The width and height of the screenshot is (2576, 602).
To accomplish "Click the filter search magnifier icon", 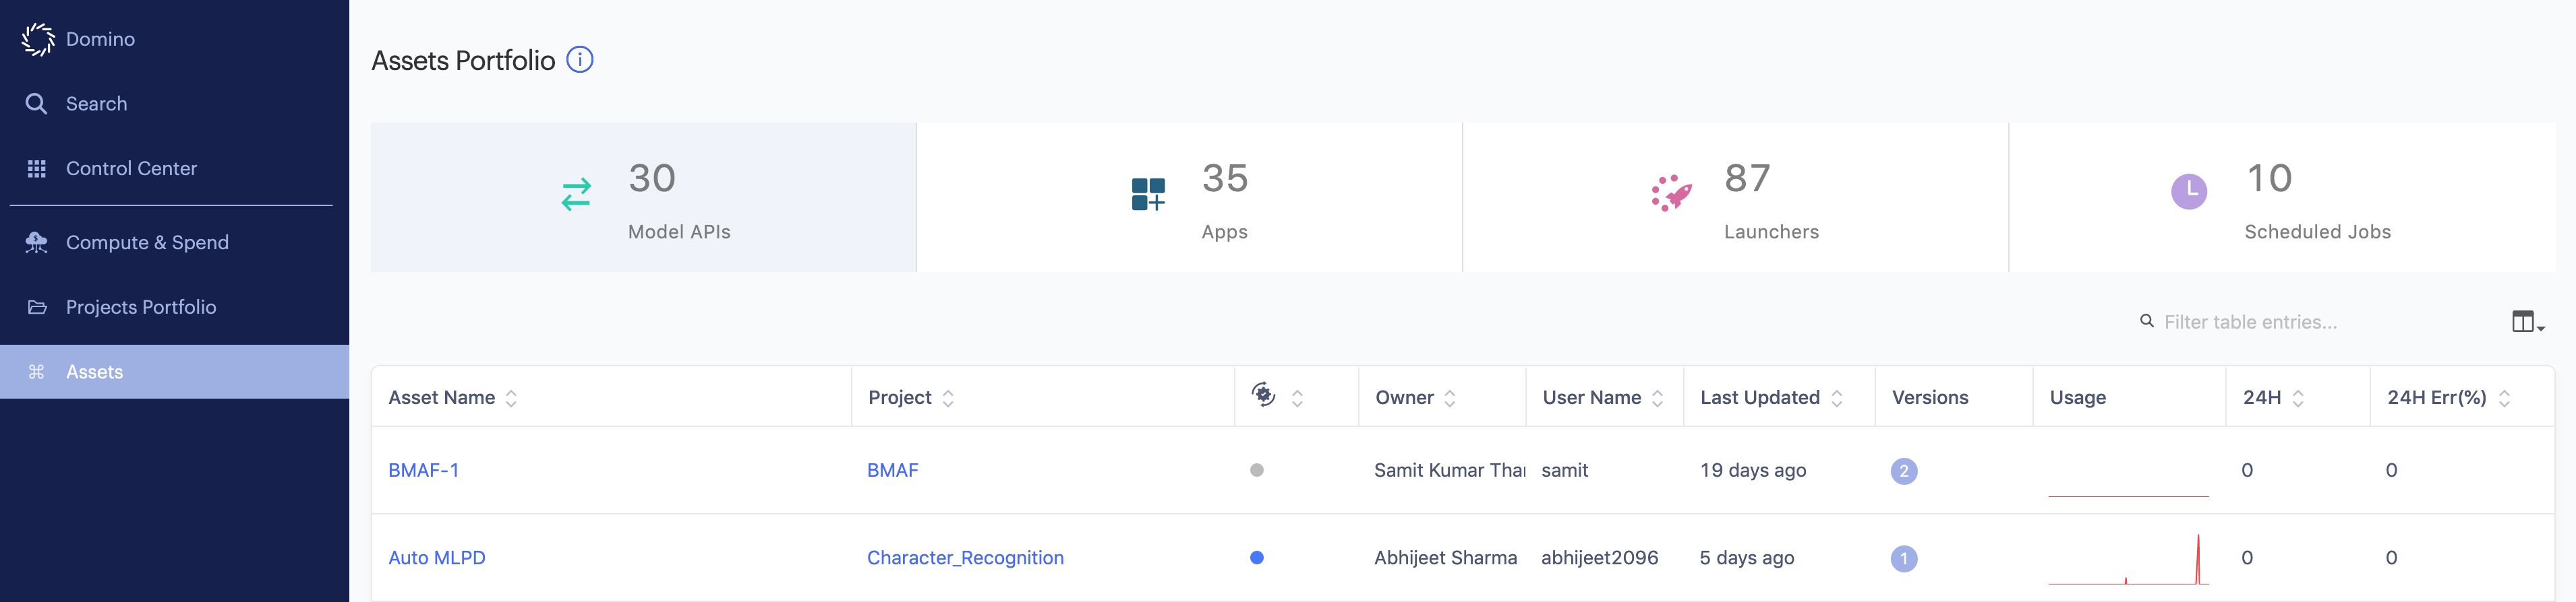I will 2146,321.
